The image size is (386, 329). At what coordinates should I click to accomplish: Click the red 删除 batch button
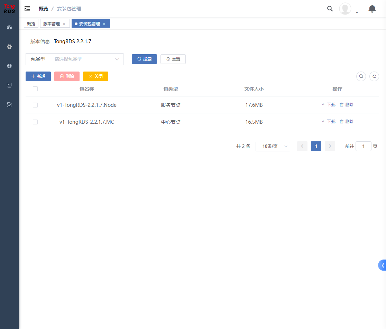[x=67, y=76]
